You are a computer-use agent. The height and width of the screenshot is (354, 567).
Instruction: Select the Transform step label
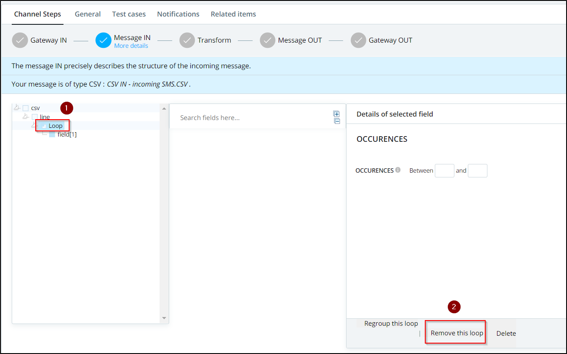214,40
